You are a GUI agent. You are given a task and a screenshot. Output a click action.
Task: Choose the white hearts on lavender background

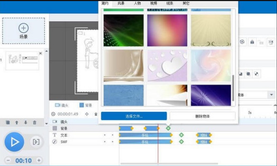click(x=167, y=66)
